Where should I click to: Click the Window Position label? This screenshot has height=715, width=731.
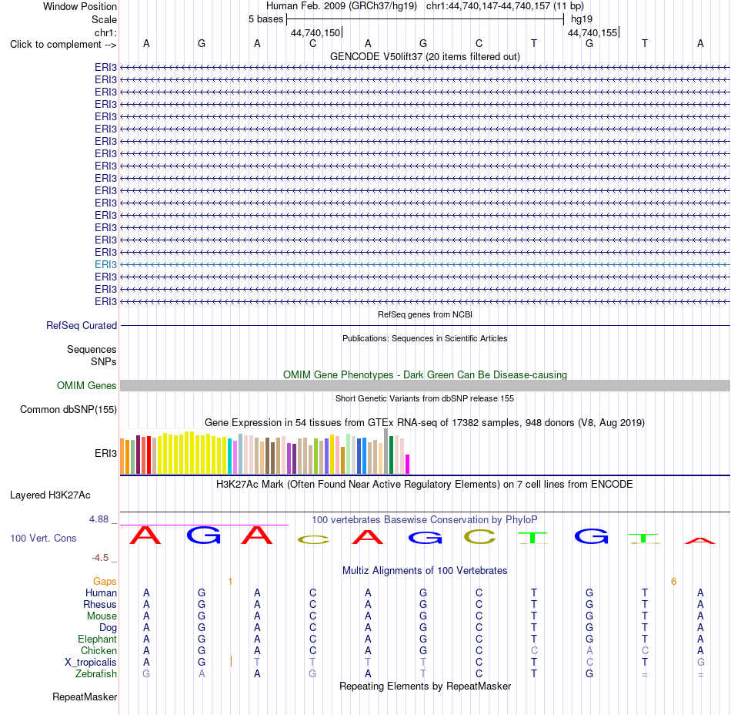80,6
